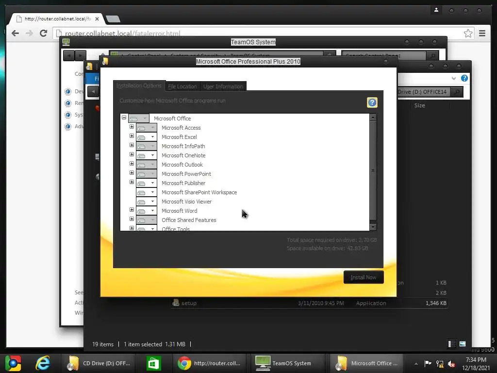Expand the Microsoft Outlook node
Screen dimensions: 497x373
pyautogui.click(x=132, y=163)
